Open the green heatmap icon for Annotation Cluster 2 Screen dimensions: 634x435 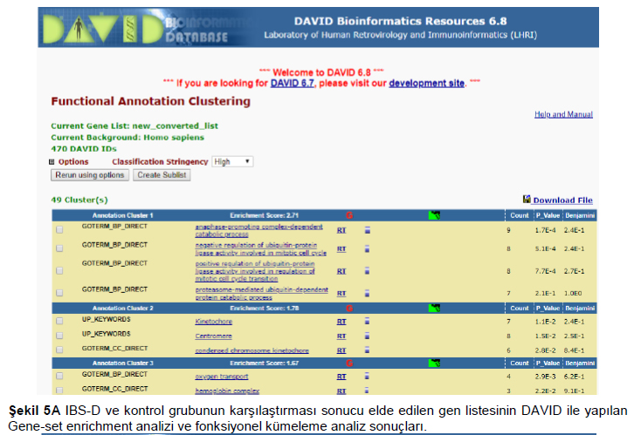click(434, 309)
